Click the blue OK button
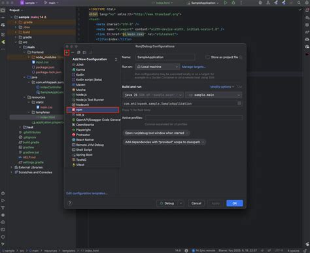Viewport: 310px width, 253px height. pos(235,203)
